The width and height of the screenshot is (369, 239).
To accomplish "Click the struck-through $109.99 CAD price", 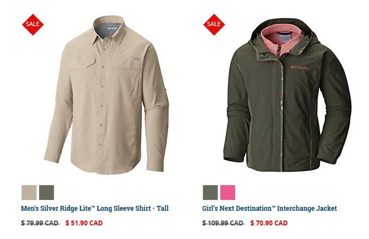I will 223,223.
